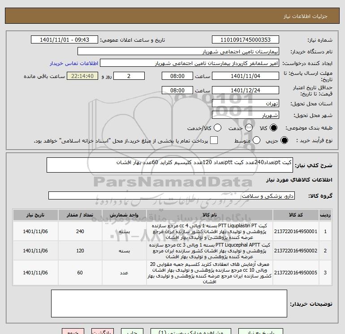Click the days remaining field showing 2
This screenshot has width=345, height=334.
click(129, 76)
